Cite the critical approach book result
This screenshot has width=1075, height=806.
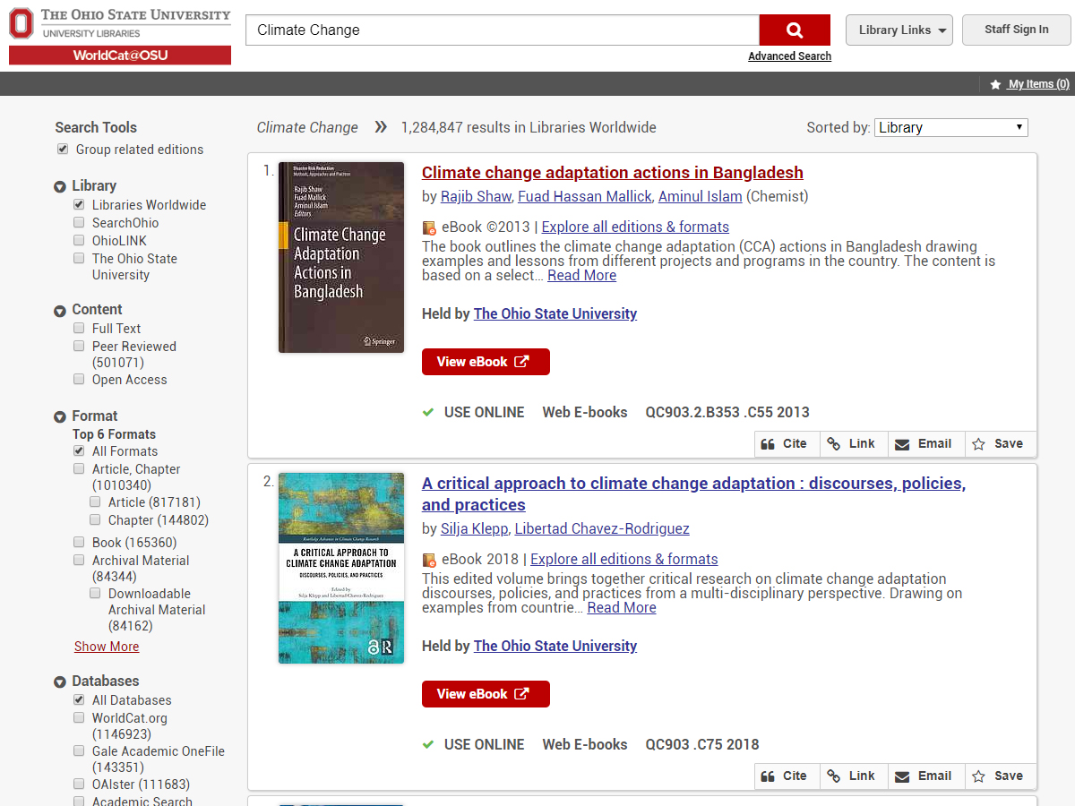(x=784, y=776)
